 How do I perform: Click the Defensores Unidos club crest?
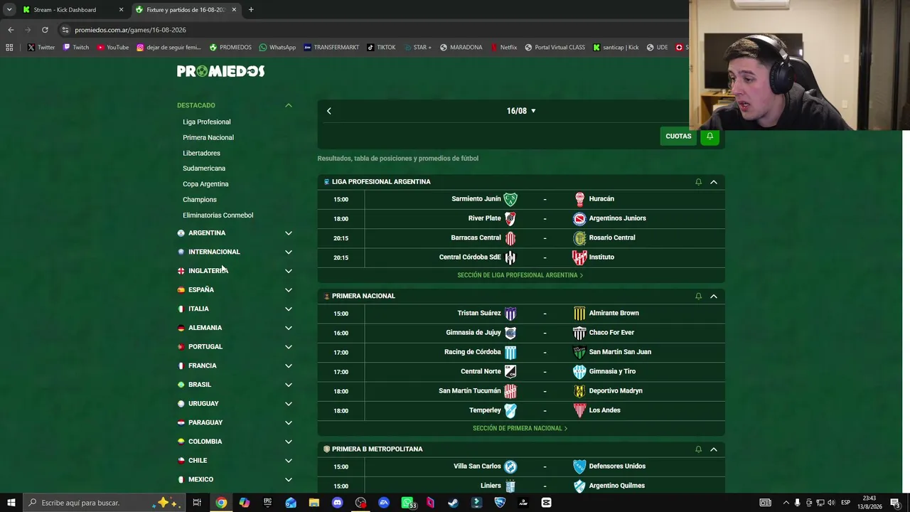[579, 466]
